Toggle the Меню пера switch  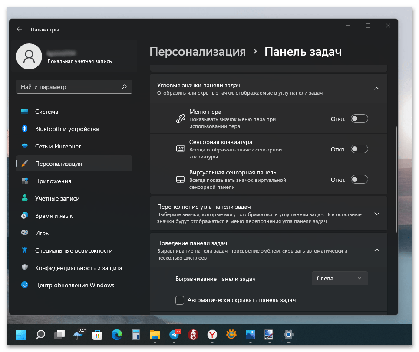click(359, 119)
